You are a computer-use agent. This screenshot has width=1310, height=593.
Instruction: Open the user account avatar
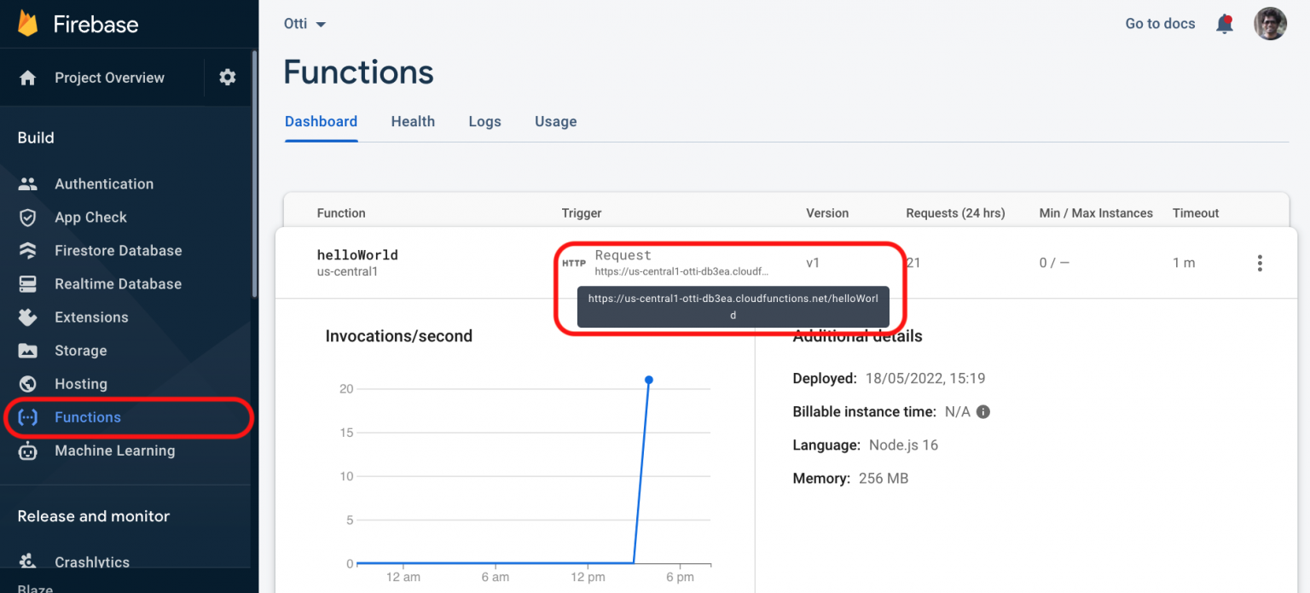coord(1270,24)
